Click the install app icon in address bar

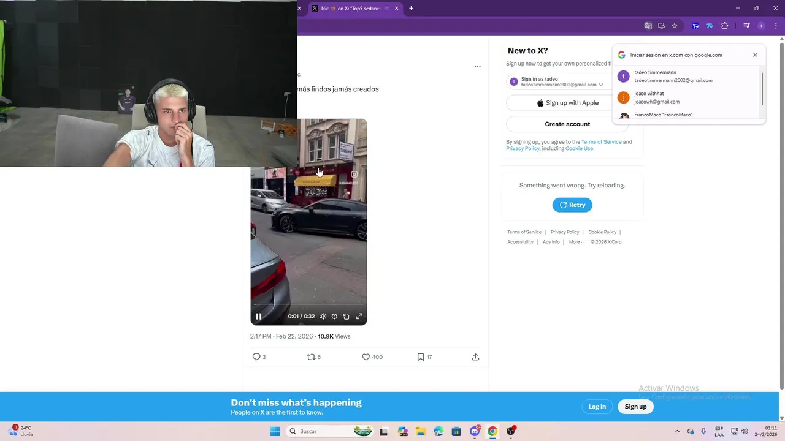(x=661, y=26)
